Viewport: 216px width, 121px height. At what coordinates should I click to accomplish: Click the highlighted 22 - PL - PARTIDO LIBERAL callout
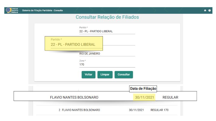(74, 43)
